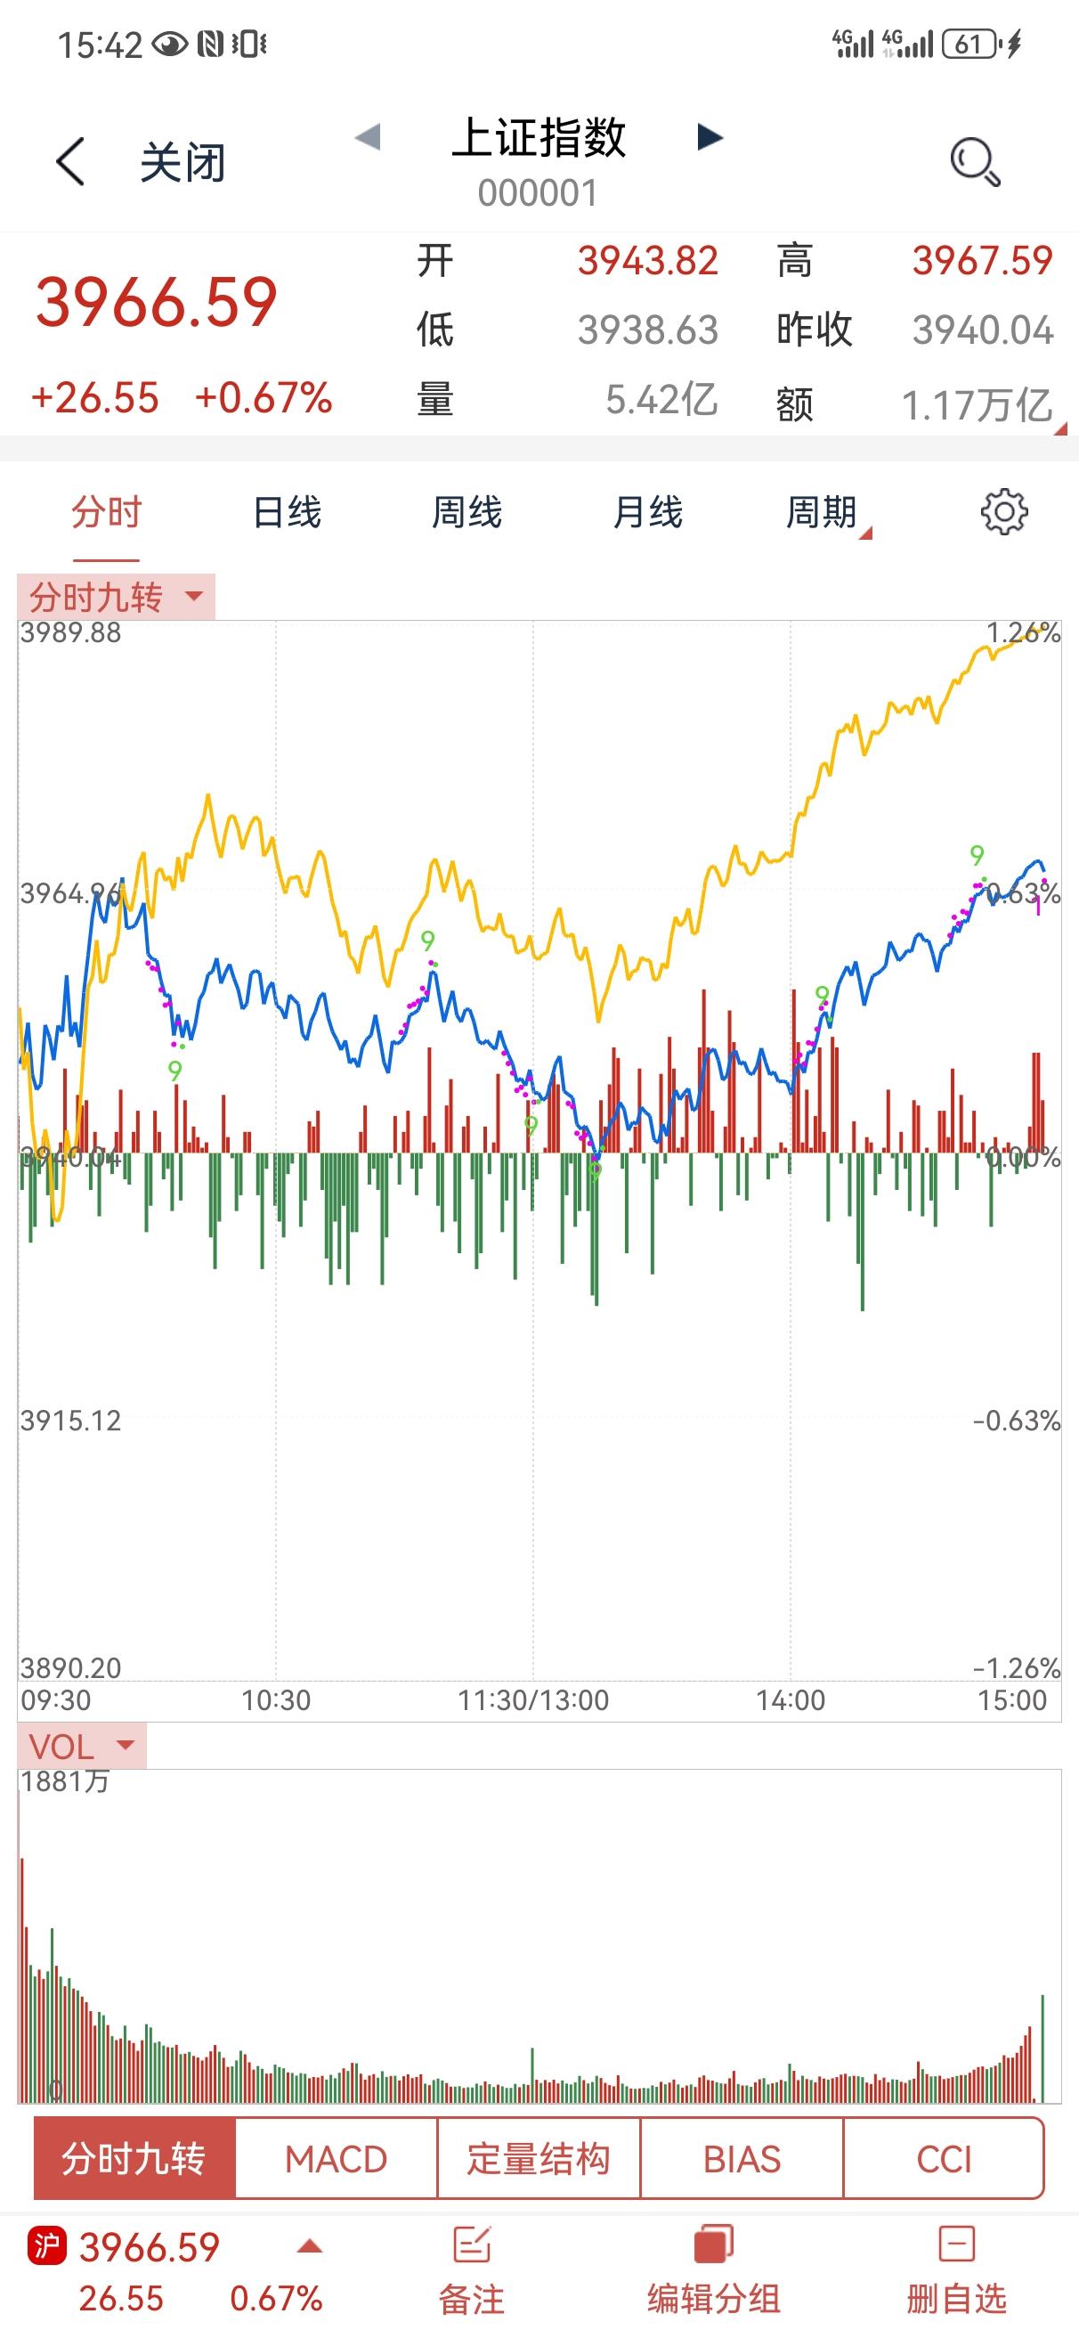Screen dimensions: 1079x2330
Task: Expand the 周期 period dropdown
Action: [x=827, y=513]
